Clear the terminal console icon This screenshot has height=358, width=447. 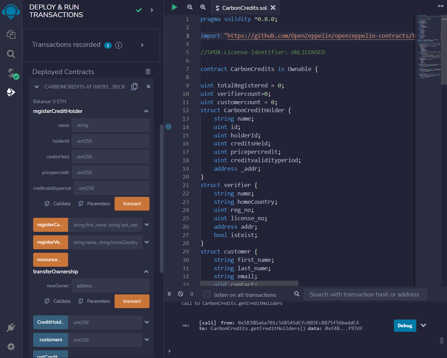coord(181,294)
